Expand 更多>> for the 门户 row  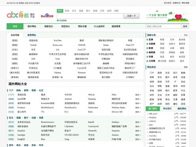coord(138,95)
